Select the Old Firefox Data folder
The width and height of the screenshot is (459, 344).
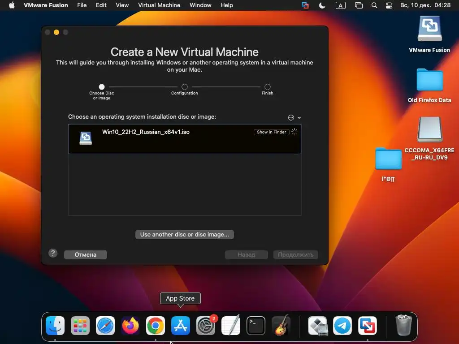tap(429, 80)
